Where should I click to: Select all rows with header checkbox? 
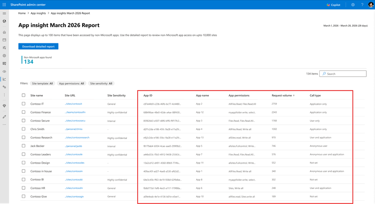(x=23, y=95)
